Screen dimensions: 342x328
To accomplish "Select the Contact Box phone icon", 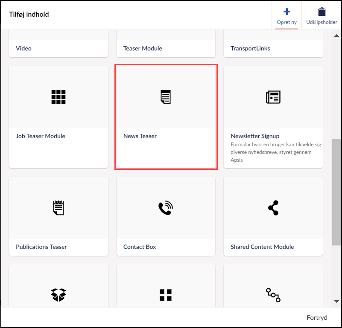I will pyautogui.click(x=166, y=208).
